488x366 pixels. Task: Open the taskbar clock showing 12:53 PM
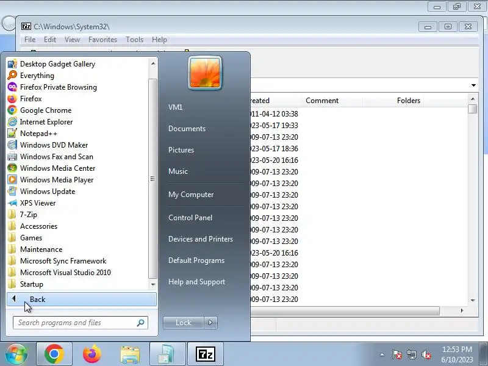coord(457,354)
